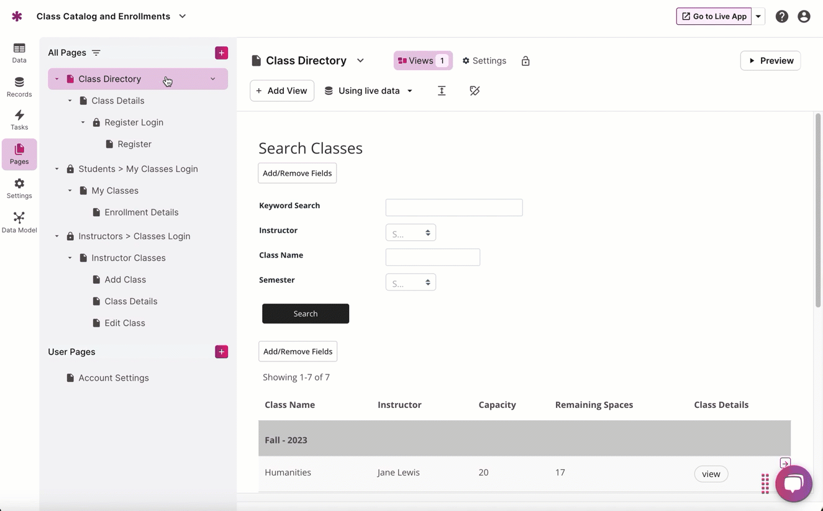Open the app name dropdown chevron

point(183,16)
